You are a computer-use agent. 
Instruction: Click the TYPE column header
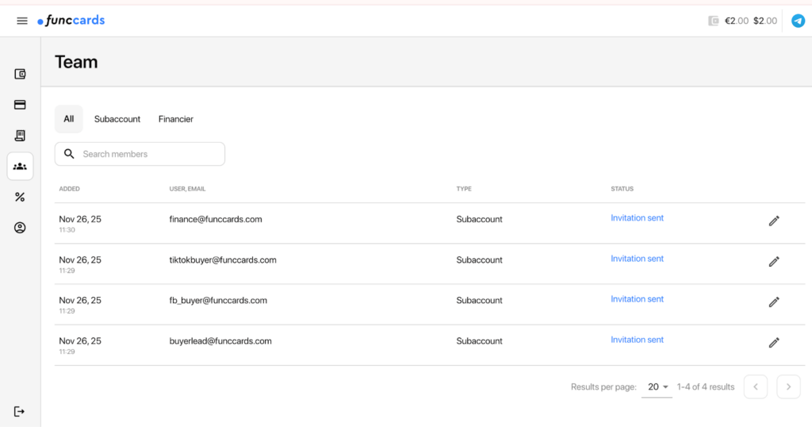(x=464, y=189)
